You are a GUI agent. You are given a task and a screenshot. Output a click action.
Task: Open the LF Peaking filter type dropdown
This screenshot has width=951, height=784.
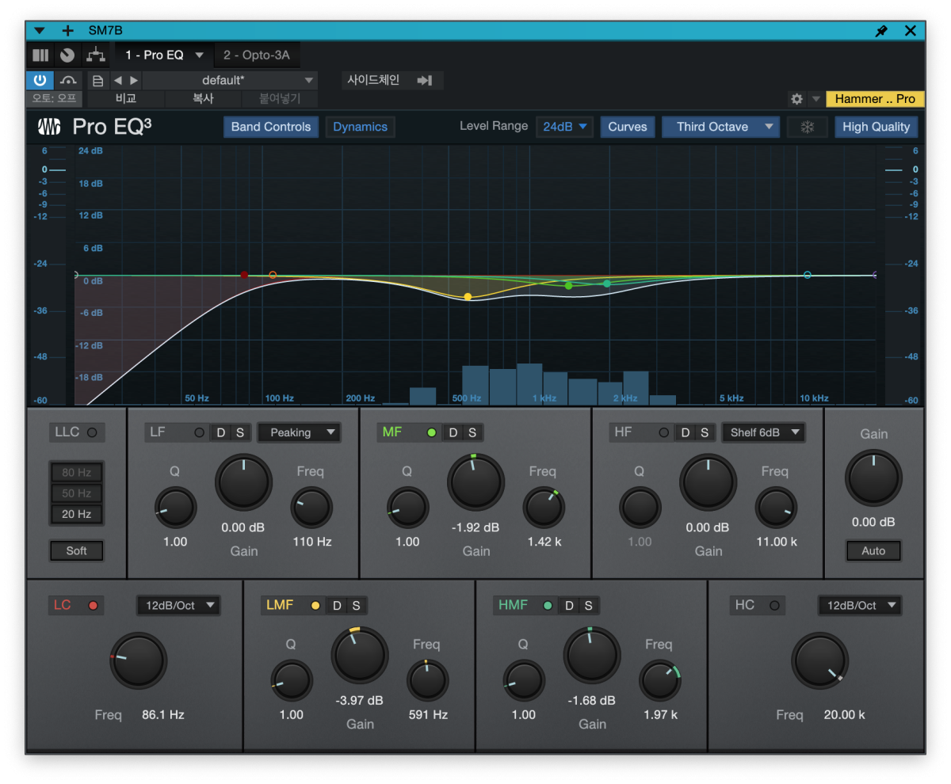pos(299,432)
